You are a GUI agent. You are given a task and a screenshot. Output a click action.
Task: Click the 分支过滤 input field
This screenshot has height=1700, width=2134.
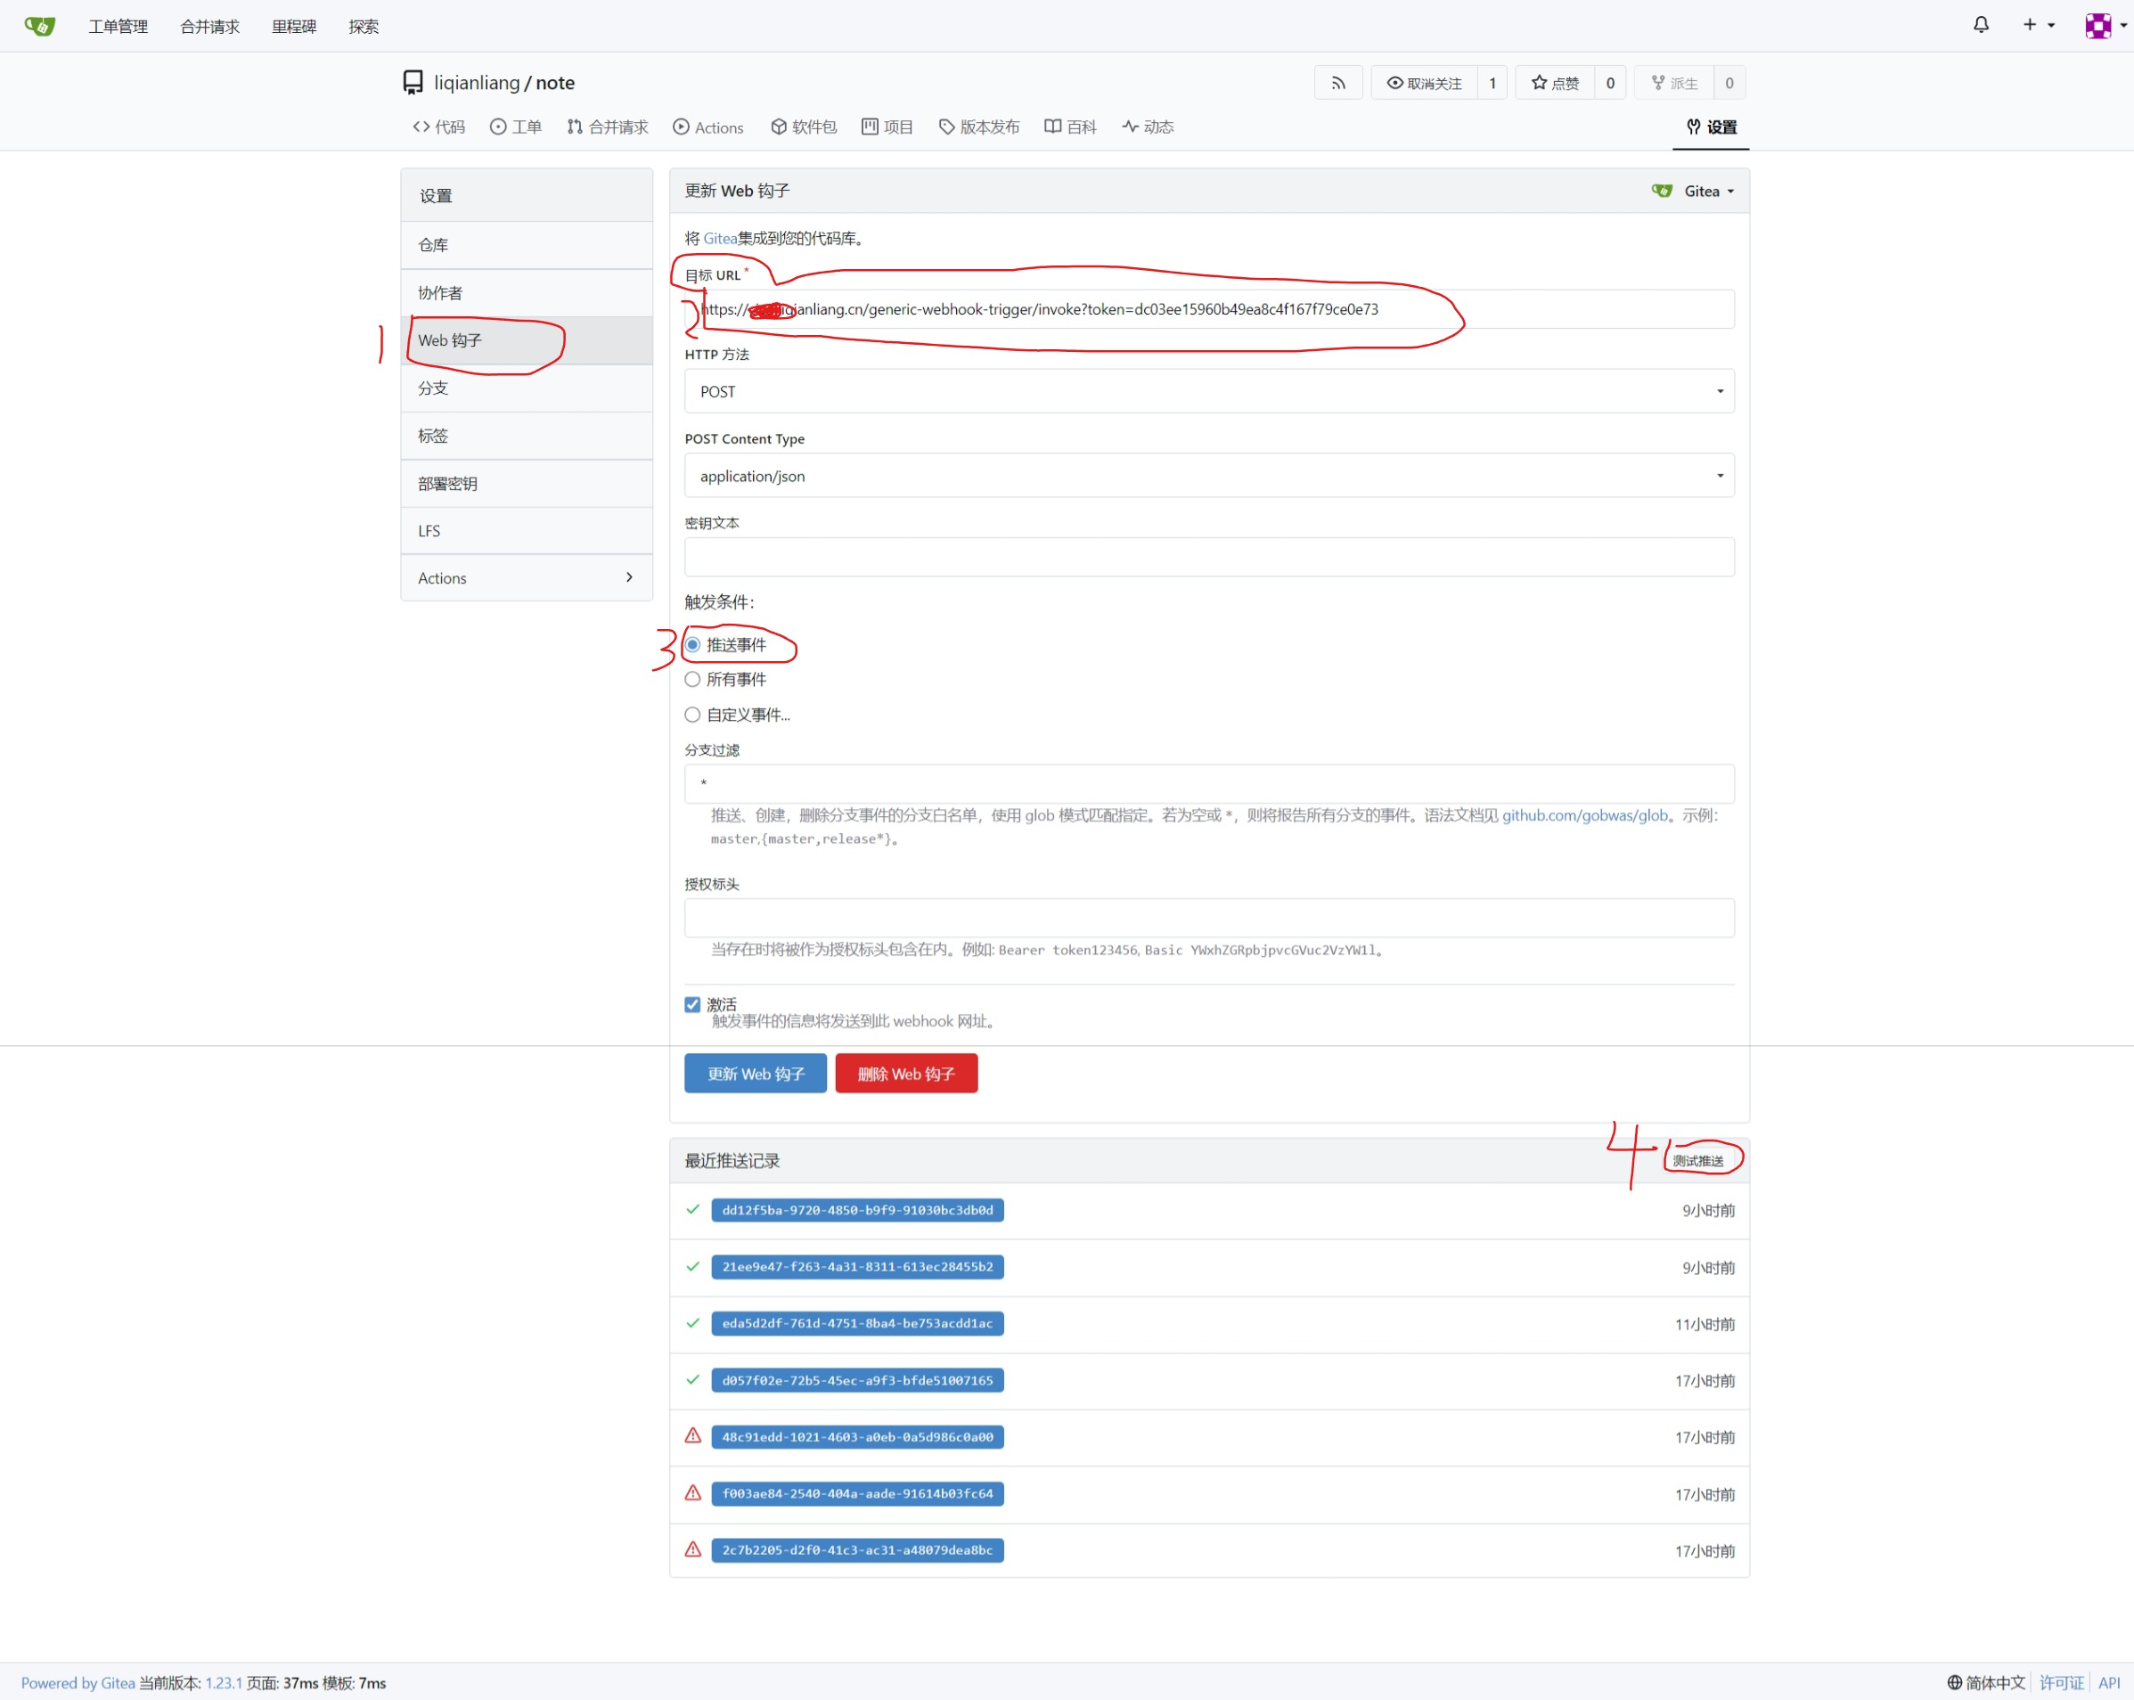(1207, 784)
